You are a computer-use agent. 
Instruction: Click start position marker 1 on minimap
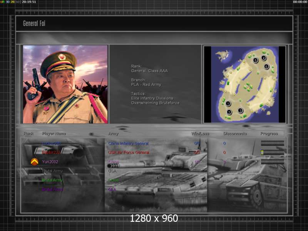point(228,103)
